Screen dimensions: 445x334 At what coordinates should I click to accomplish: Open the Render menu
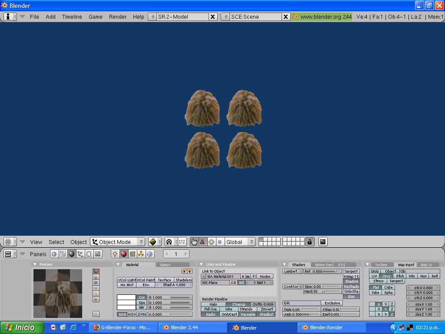tap(118, 17)
